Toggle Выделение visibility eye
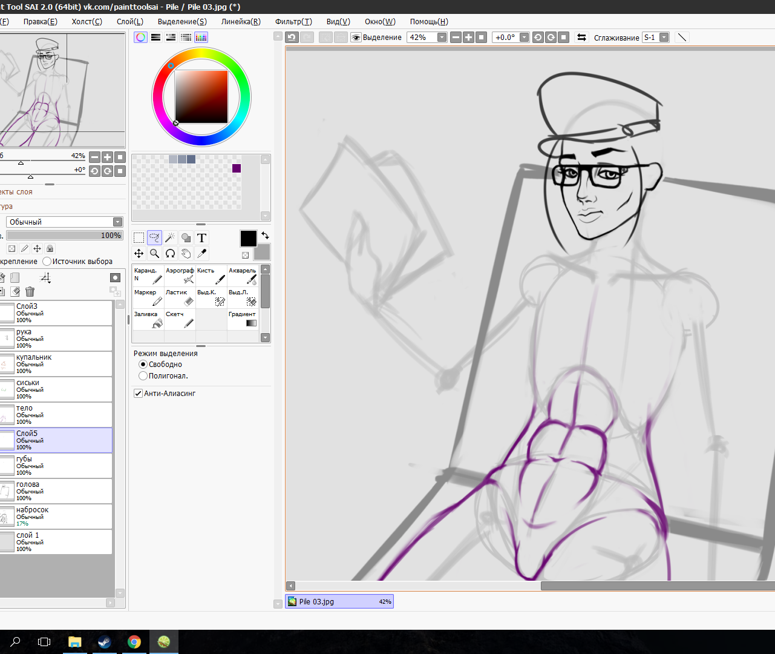Image resolution: width=775 pixels, height=654 pixels. point(356,38)
